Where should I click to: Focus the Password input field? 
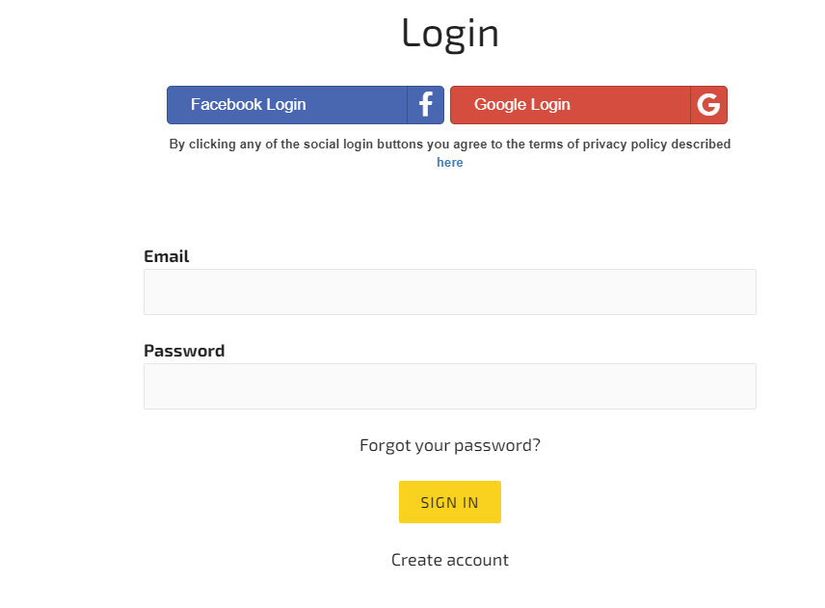pos(449,386)
